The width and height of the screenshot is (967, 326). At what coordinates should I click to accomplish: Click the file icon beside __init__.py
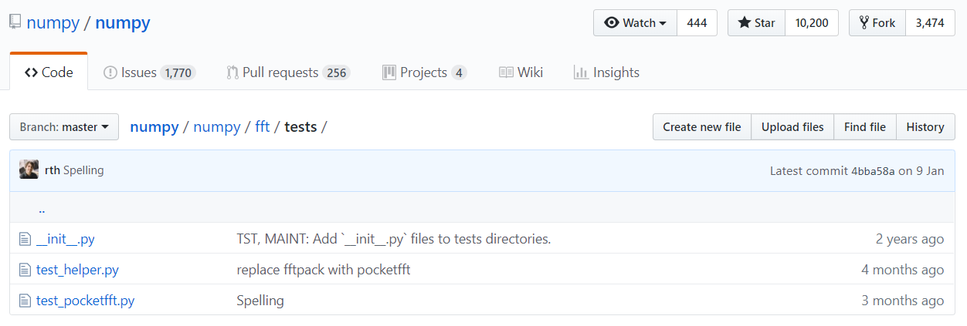coord(25,239)
